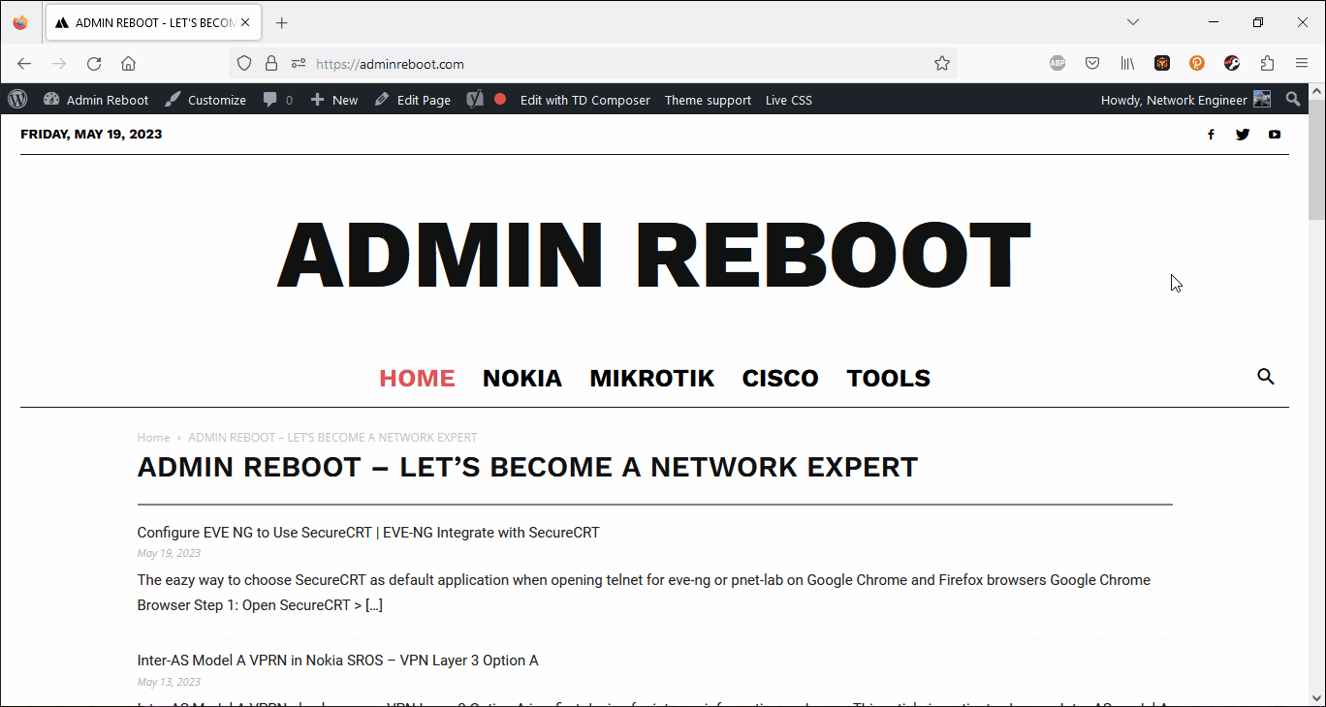Open the Firefox hamburger application menu
Viewport: 1326px width, 707px height.
click(1302, 64)
